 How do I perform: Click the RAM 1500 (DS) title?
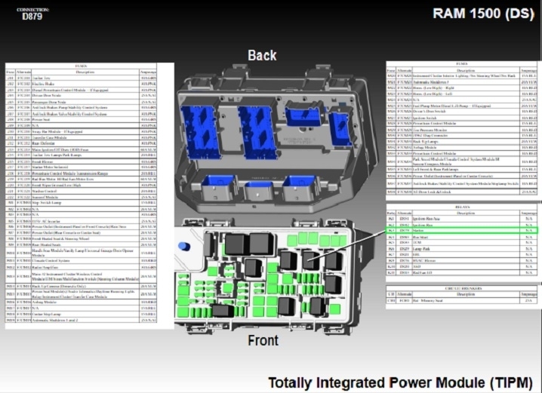tap(483, 14)
